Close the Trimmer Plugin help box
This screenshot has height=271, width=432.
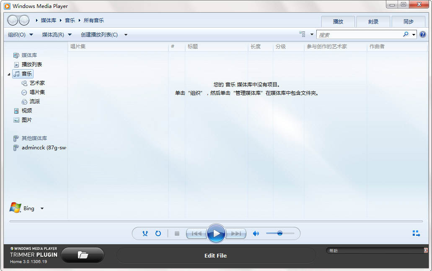coord(426,250)
